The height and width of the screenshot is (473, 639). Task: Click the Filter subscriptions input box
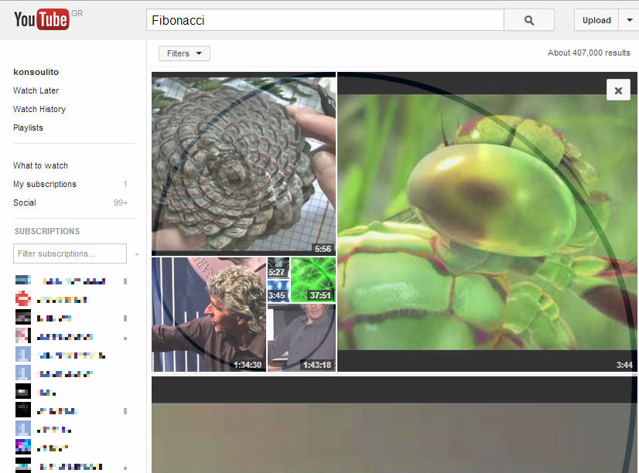pyautogui.click(x=70, y=254)
